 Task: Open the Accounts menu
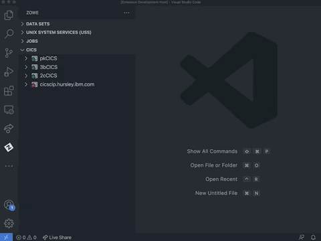pos(9,205)
